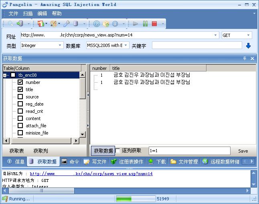This screenshot has height=204, width=259.
Task: Close the 获取数据 panel with X
Action: [x=252, y=58]
